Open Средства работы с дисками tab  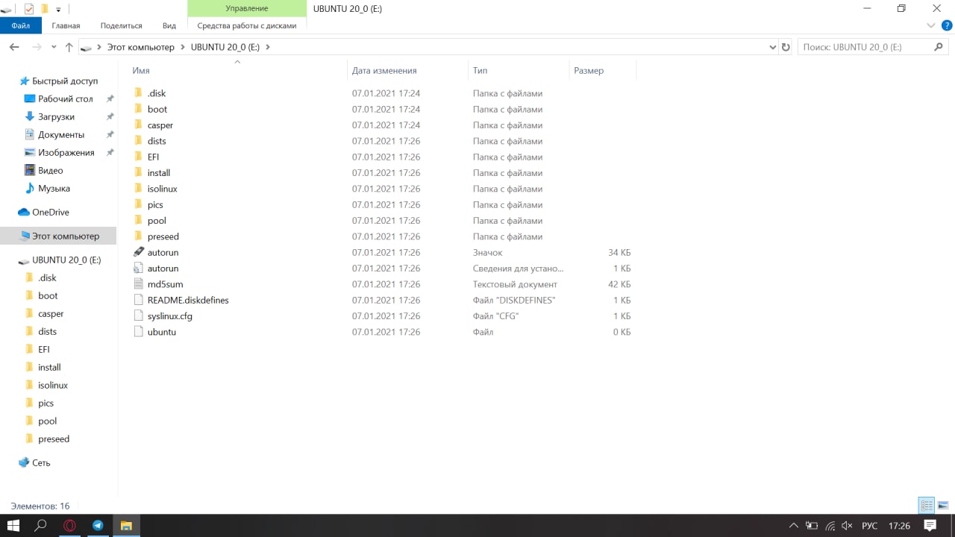point(247,25)
